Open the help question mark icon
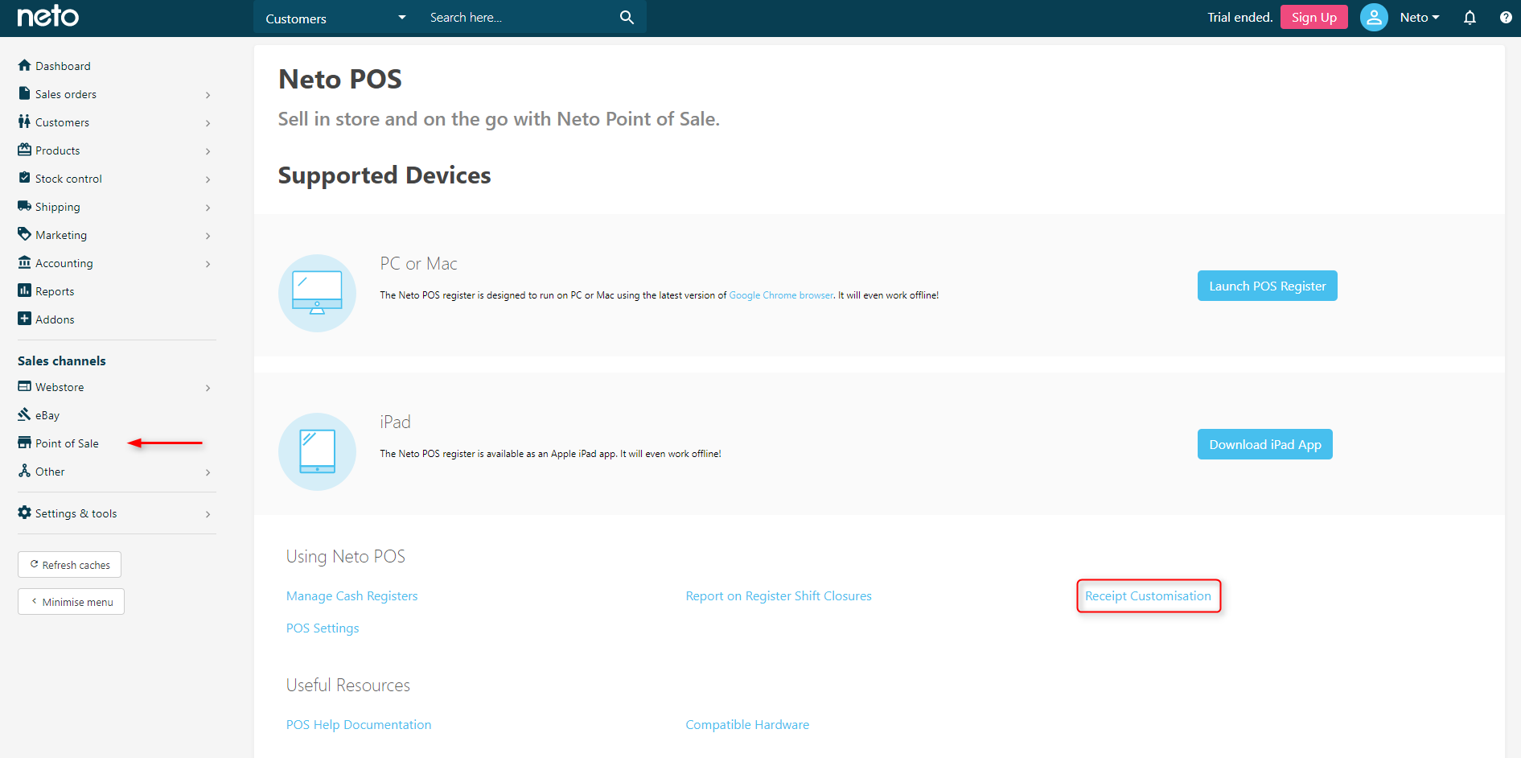The image size is (1521, 758). pos(1506,18)
